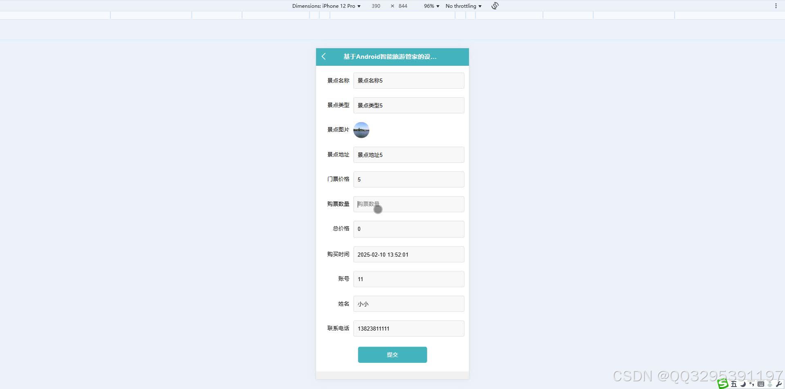Click the back arrow in the app header
Viewport: 785px width, 389px height.
pyautogui.click(x=324, y=57)
